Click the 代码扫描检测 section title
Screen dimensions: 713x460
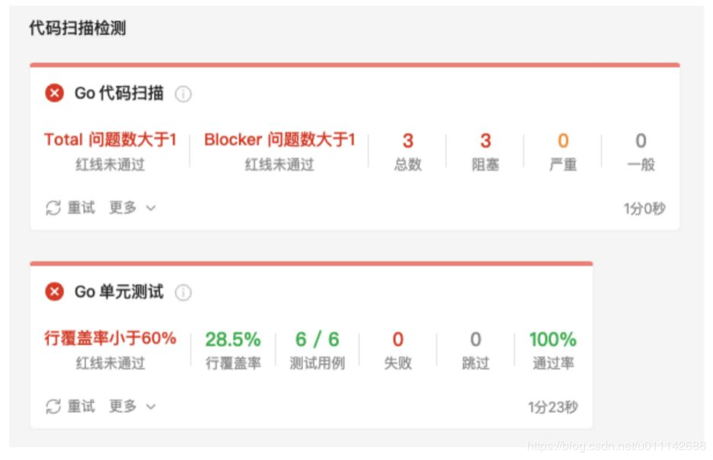point(76,27)
